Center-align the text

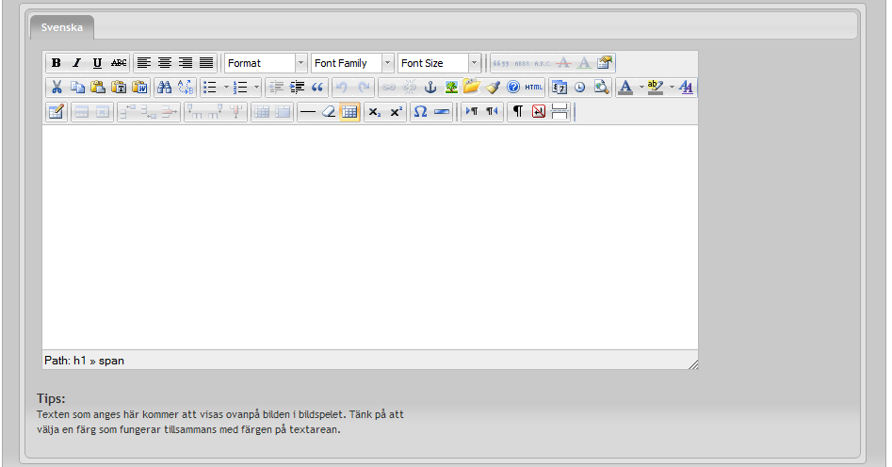tap(165, 63)
